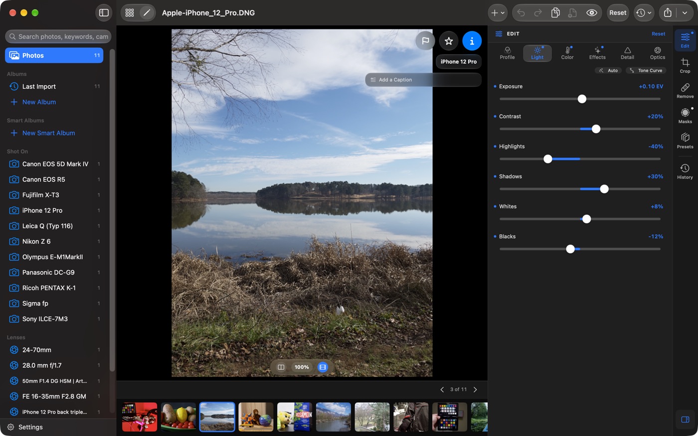
Task: Click the redo arrow
Action: click(538, 13)
